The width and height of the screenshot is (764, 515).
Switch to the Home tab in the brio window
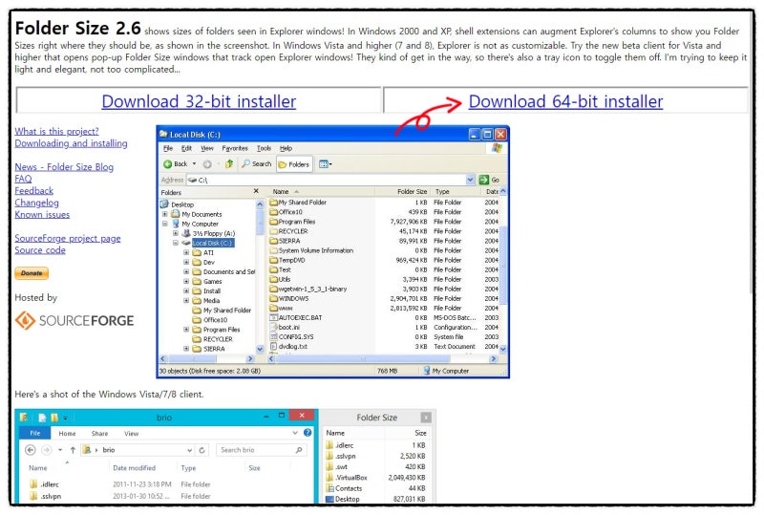click(x=67, y=433)
